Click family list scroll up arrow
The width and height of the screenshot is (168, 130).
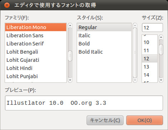(70, 25)
